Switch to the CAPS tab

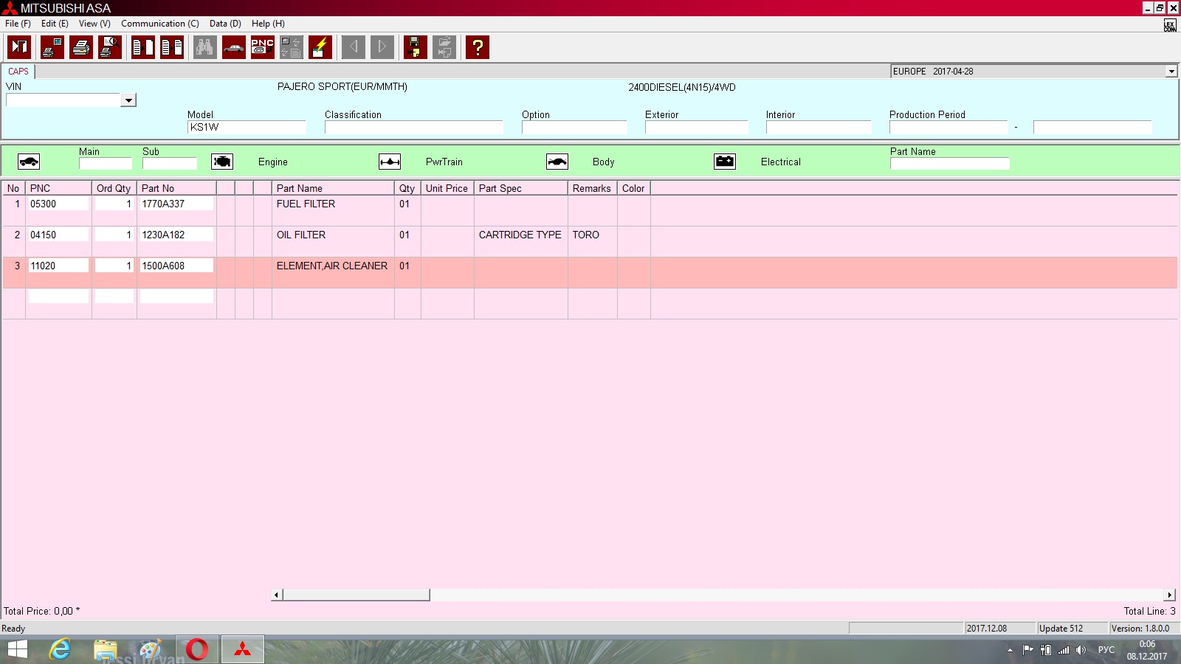18,72
